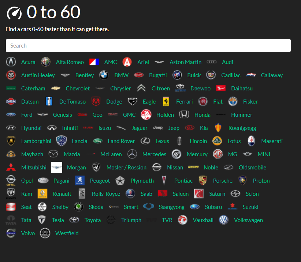Open the MINI link
Screen dimensions: 301x262
click(x=264, y=154)
